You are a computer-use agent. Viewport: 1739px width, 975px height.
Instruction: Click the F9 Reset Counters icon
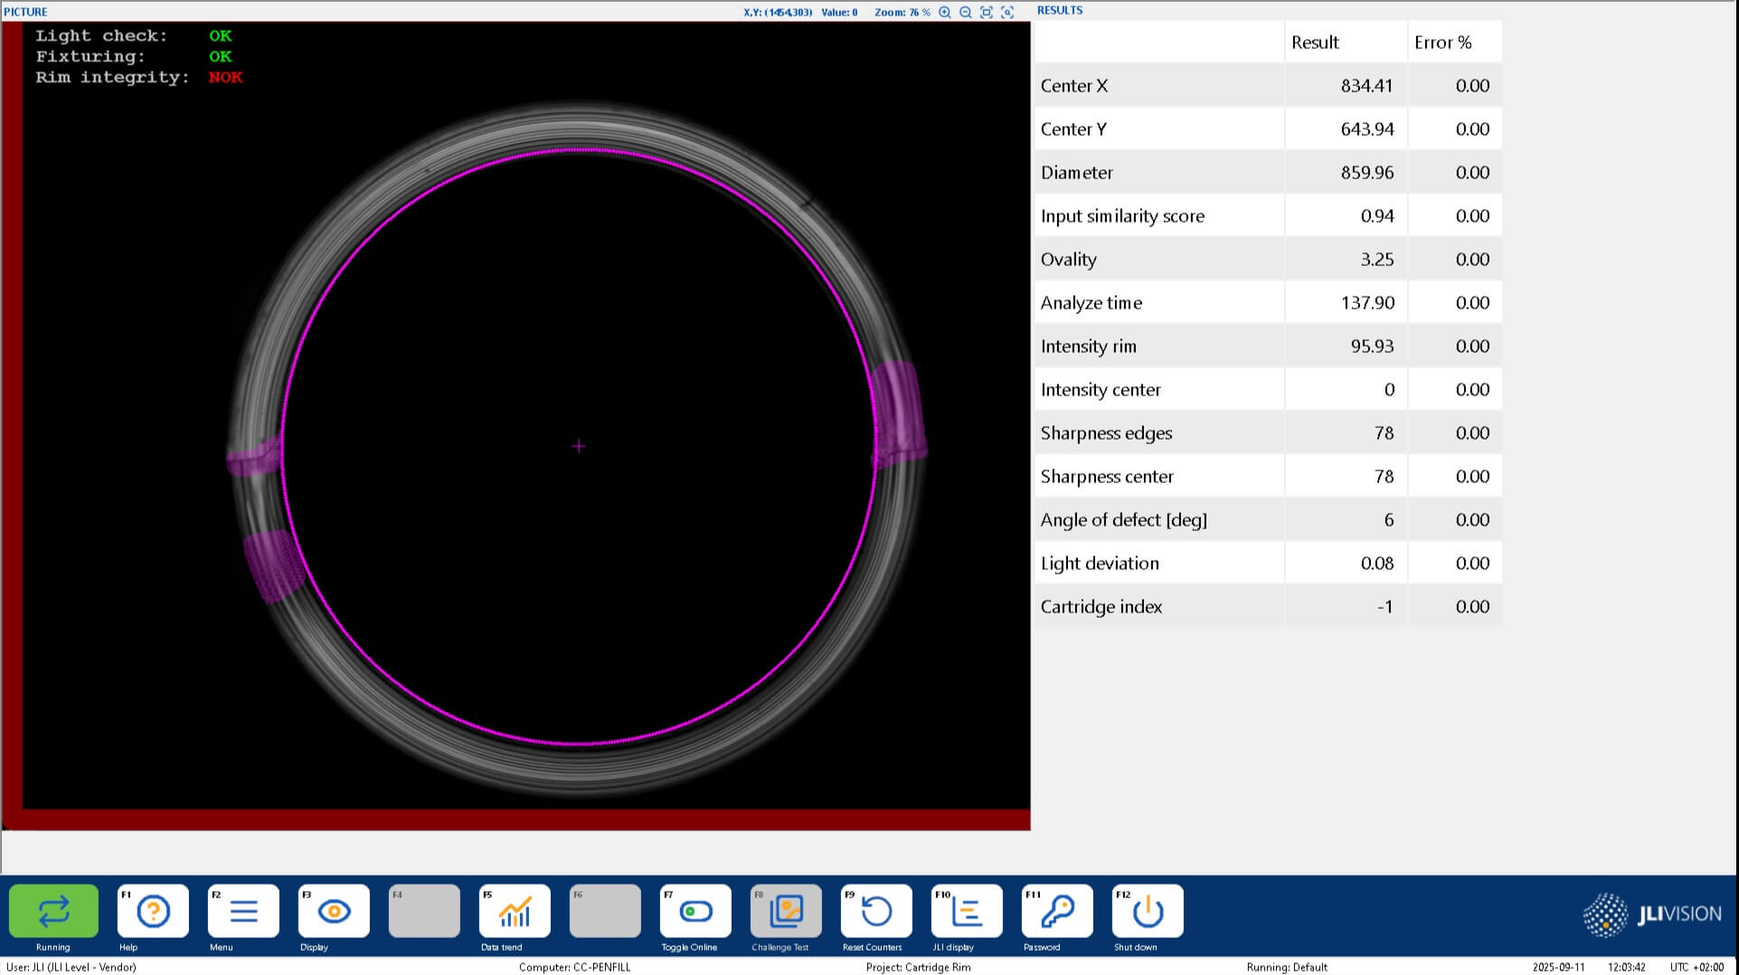[876, 911]
